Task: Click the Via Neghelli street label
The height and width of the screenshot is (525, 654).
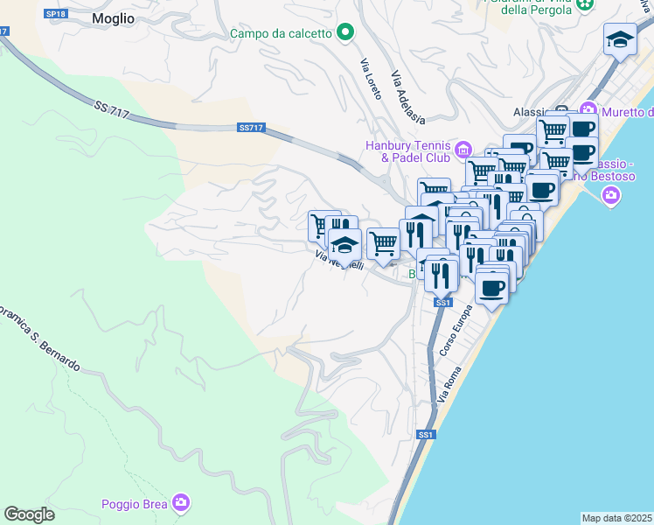Action: point(339,260)
